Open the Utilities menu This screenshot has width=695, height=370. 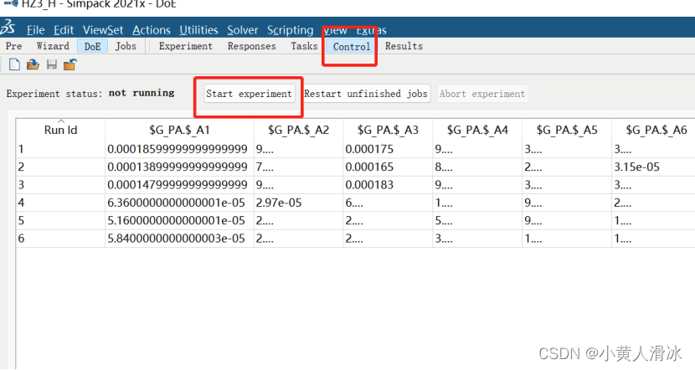198,30
